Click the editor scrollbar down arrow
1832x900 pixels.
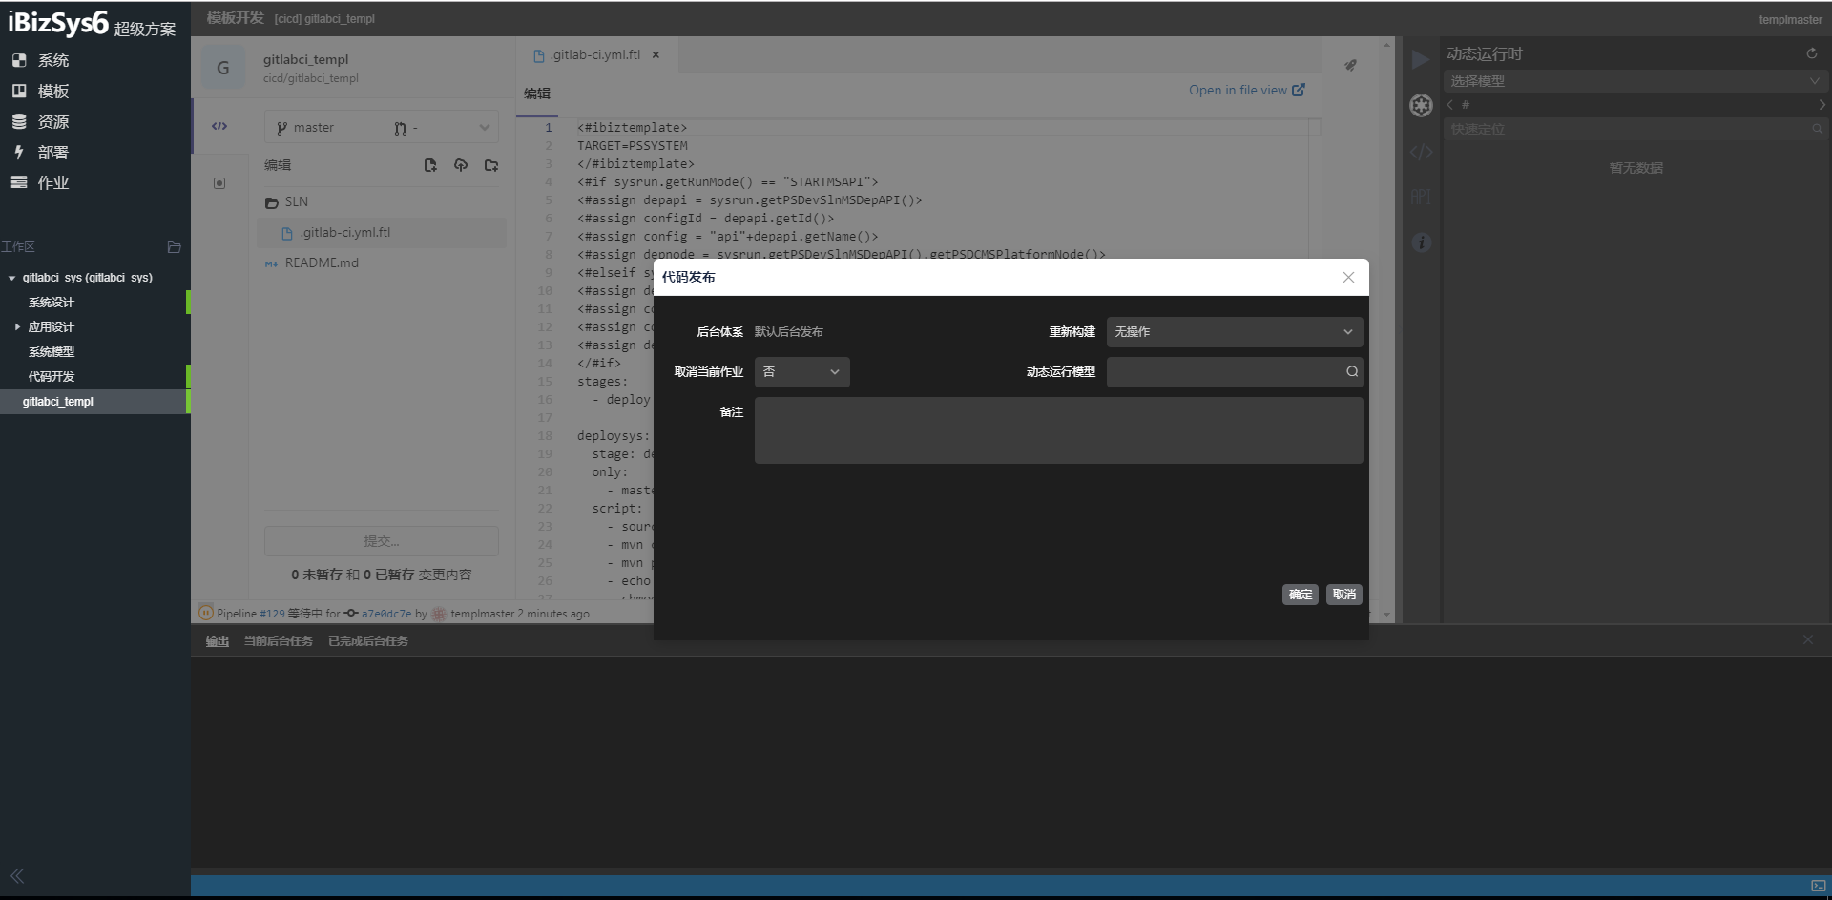1386,616
